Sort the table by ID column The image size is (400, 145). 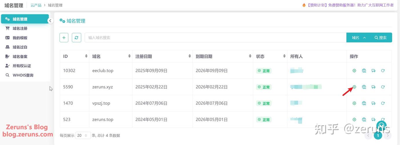86,56
